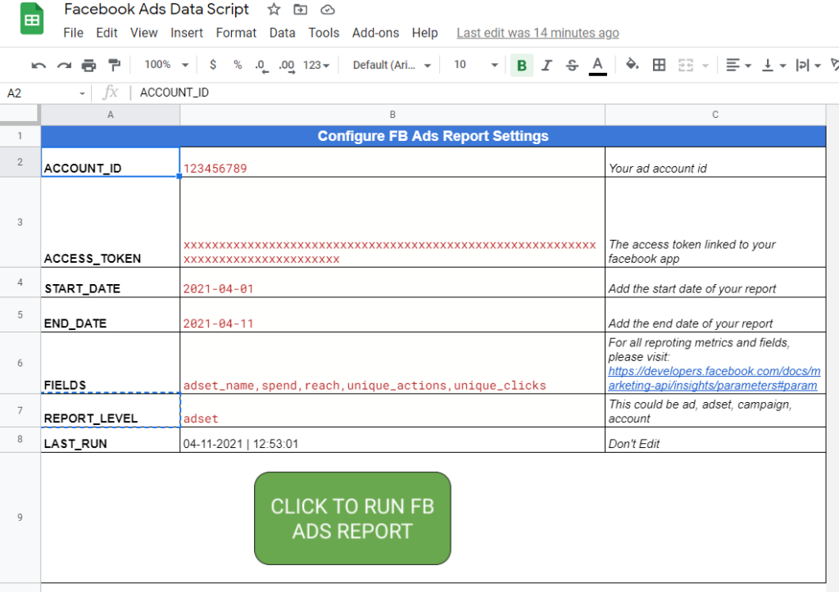Select the 04-11-2021 | 12:53:01 cell
The height and width of the screenshot is (592, 839).
coord(392,441)
